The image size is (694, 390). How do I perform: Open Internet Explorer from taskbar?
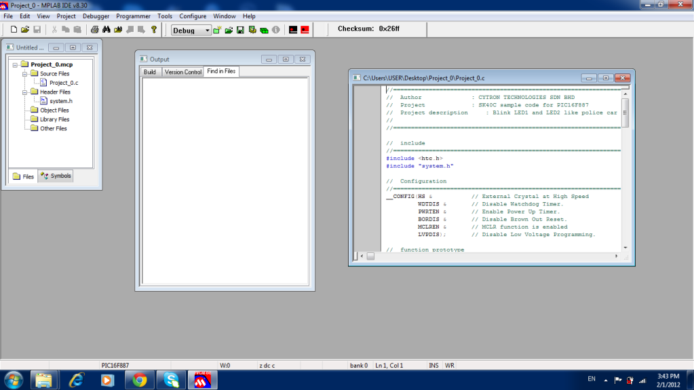(x=76, y=381)
